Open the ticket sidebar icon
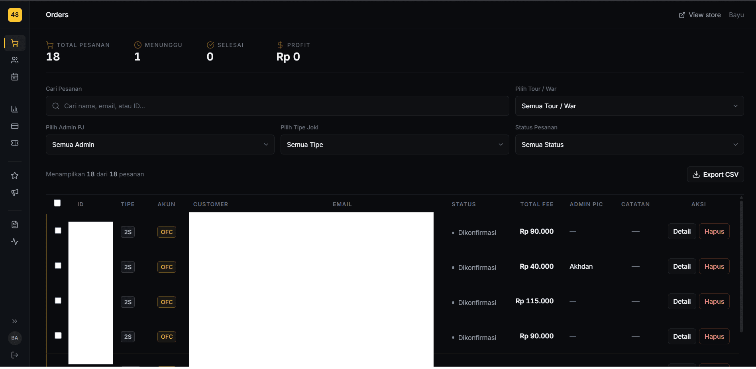This screenshot has width=756, height=369. tap(15, 143)
